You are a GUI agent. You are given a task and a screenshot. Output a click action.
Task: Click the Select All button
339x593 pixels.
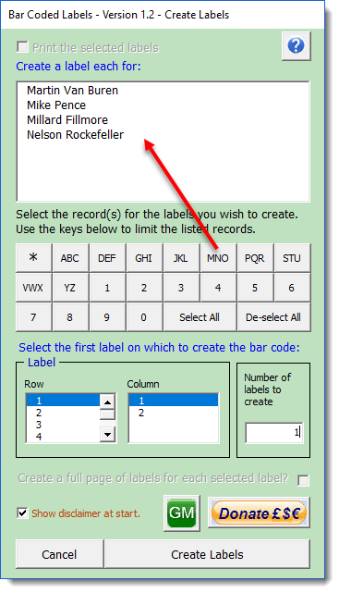click(x=200, y=317)
